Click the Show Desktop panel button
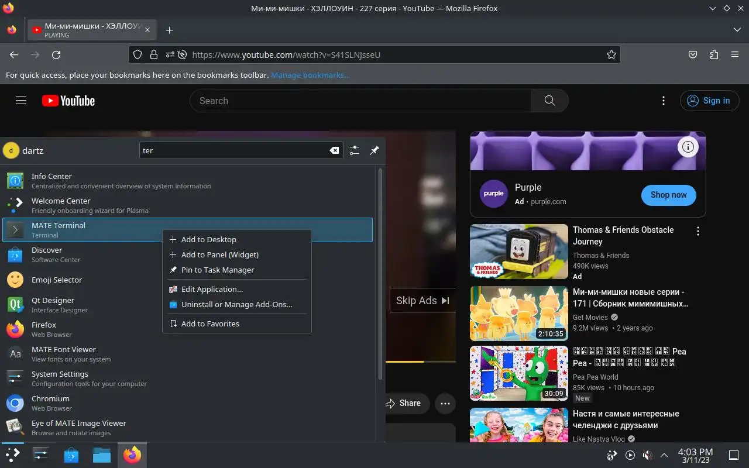Screen dimensions: 749x468 [734, 455]
